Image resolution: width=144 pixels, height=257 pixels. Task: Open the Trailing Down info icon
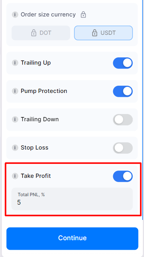(x=15, y=119)
